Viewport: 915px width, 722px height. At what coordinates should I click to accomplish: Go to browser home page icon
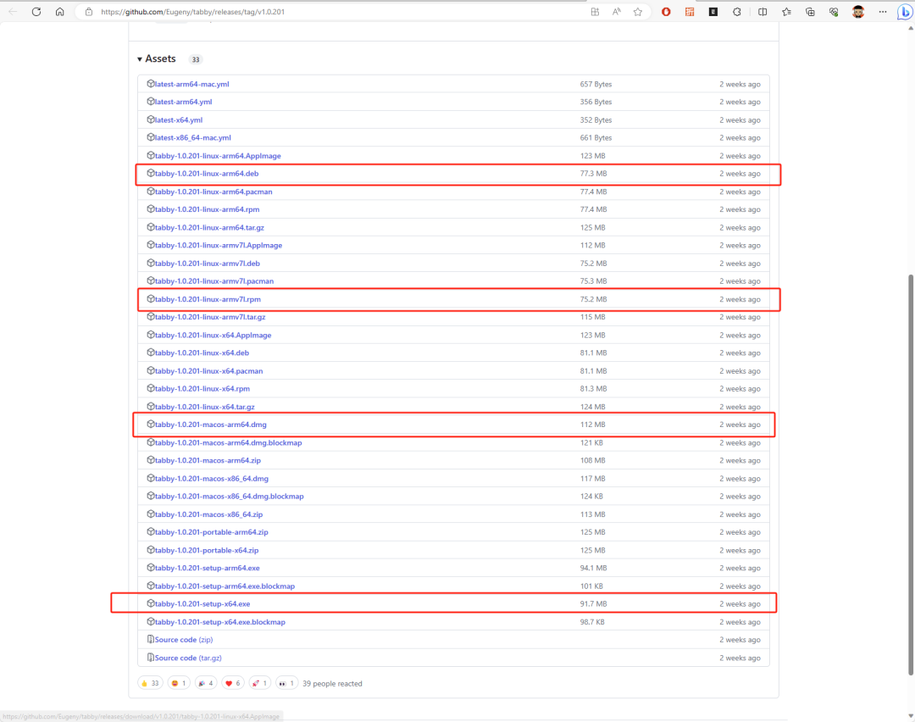(59, 12)
